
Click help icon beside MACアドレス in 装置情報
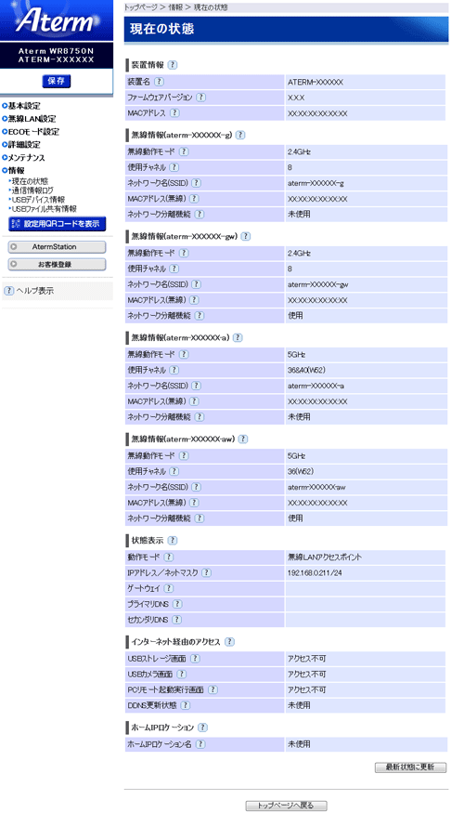pos(174,113)
